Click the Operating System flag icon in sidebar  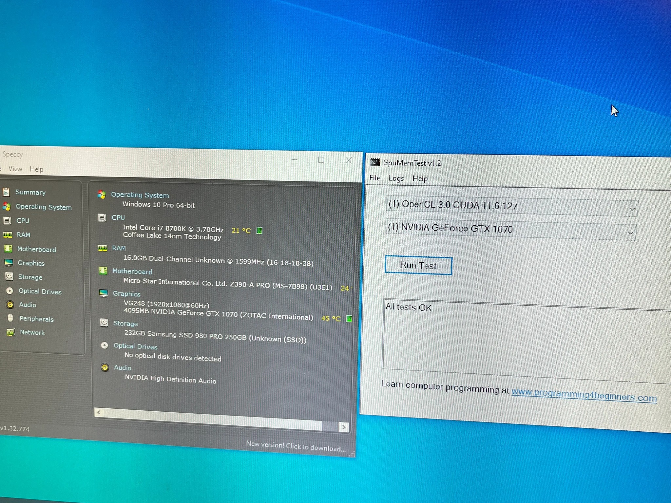tap(7, 206)
